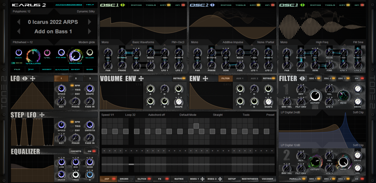
Task: Open the Modern glide dropdown
Action: coord(86,42)
